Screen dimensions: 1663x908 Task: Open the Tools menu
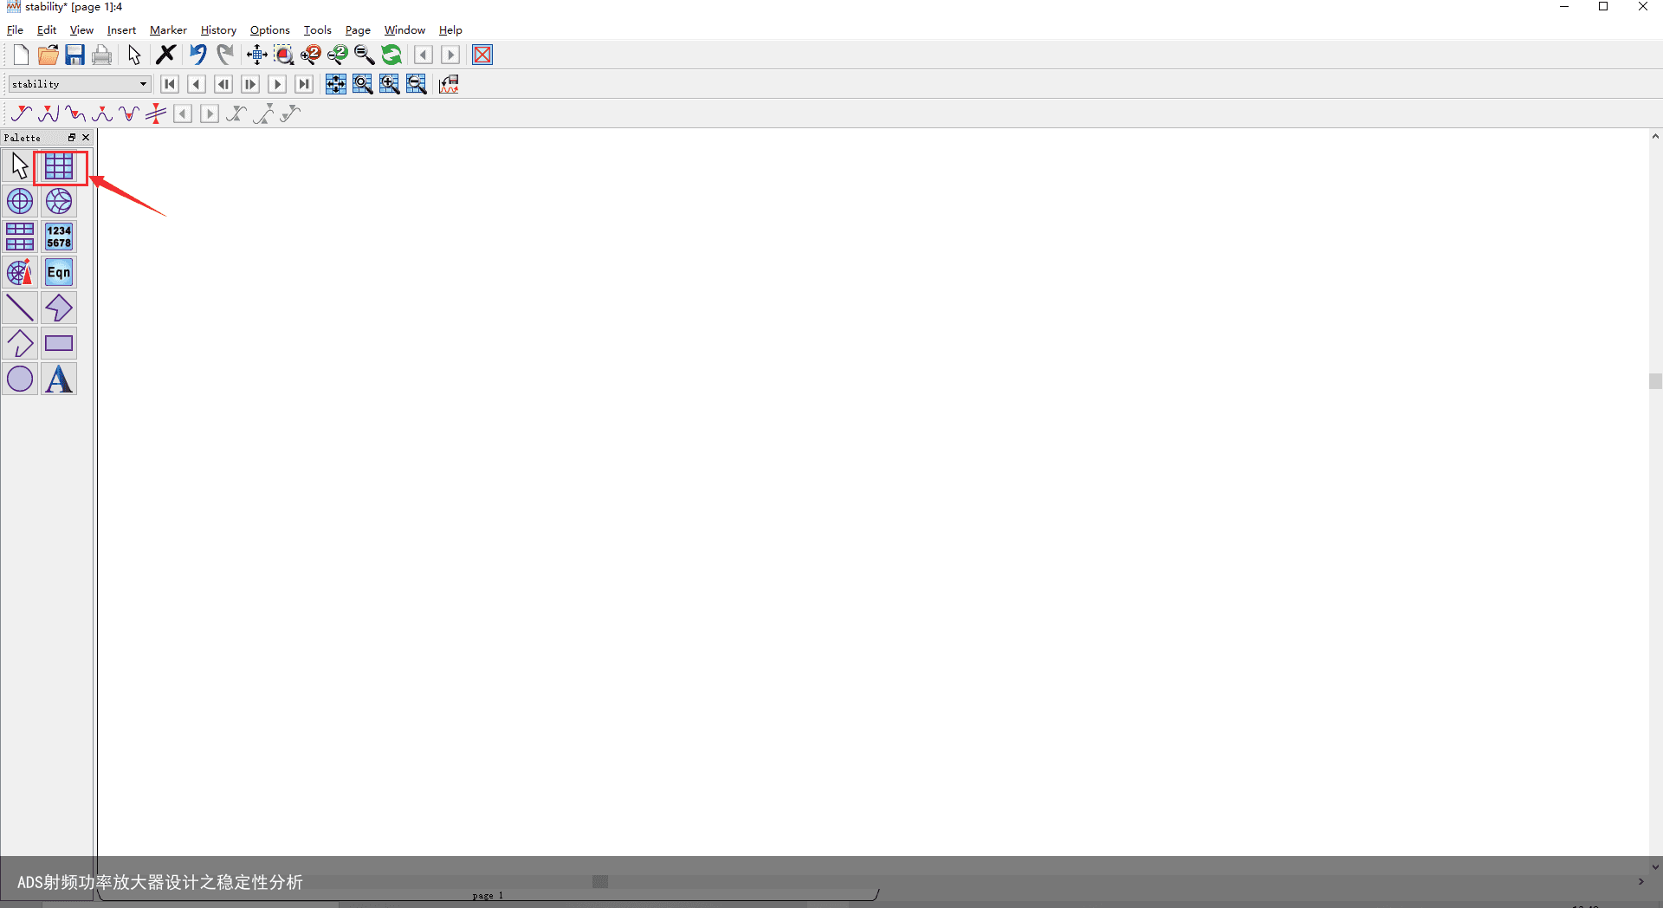pos(317,29)
